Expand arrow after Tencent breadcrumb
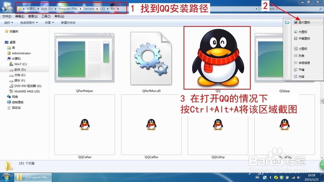324x182 pixels. (97, 9)
